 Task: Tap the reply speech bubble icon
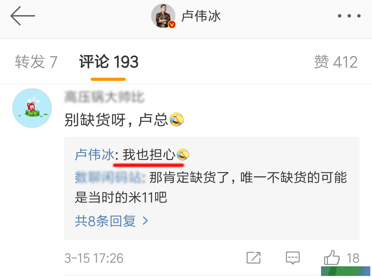[293, 258]
